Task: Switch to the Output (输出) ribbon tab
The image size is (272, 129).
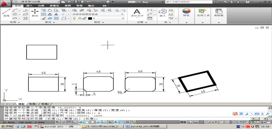Action: (91, 6)
